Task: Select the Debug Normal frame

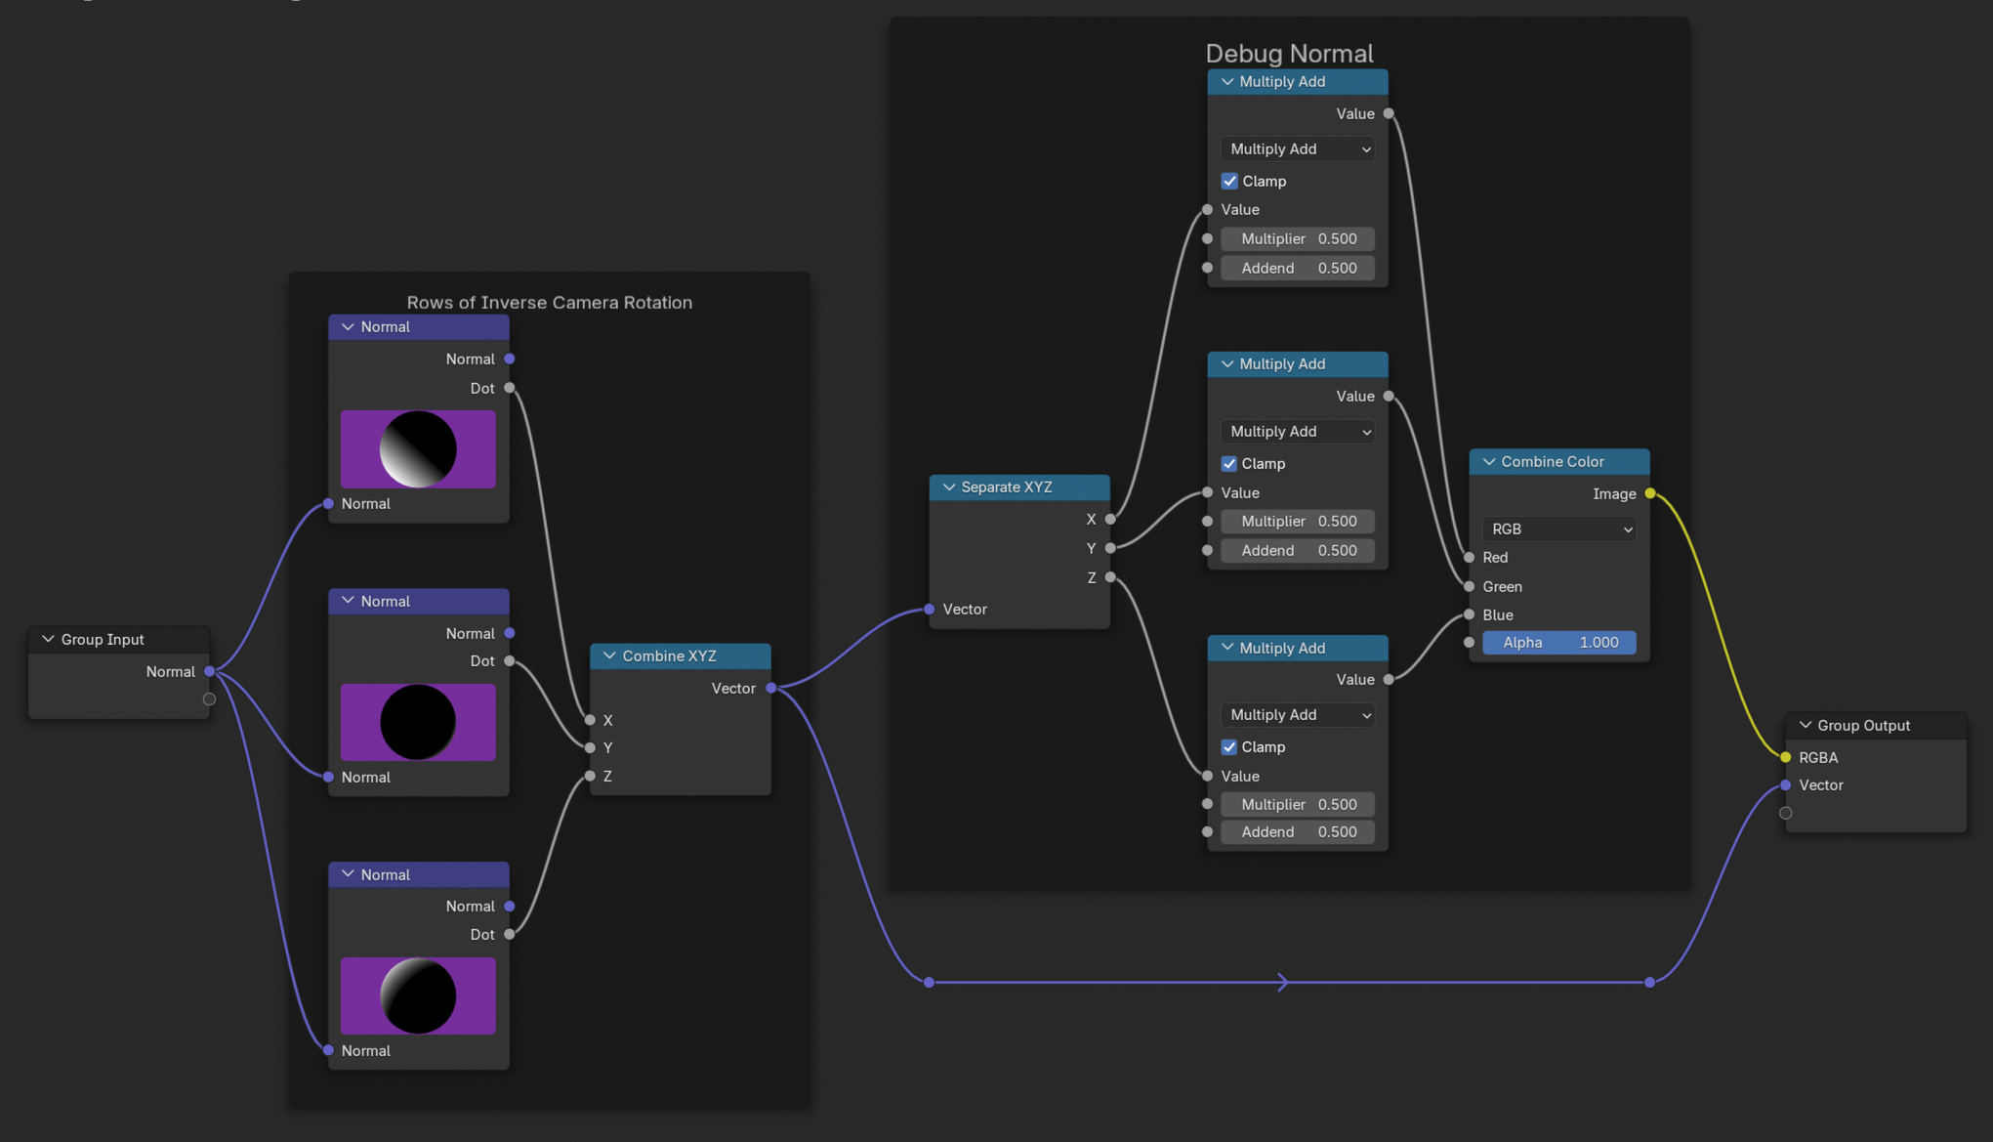Action: click(x=1289, y=53)
